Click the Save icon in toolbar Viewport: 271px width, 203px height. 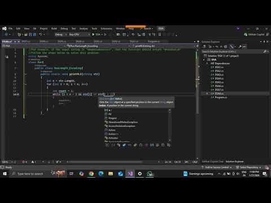pyautogui.click(x=30, y=34)
